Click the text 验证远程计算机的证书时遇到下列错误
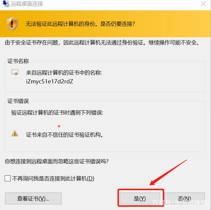Viewport: 211px width, 210px height. 57,113
